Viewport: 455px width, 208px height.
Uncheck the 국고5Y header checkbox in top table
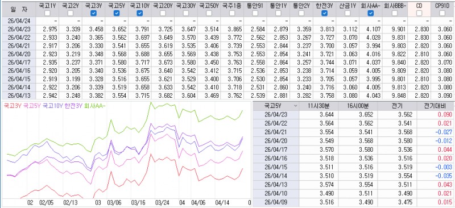[x=117, y=13]
